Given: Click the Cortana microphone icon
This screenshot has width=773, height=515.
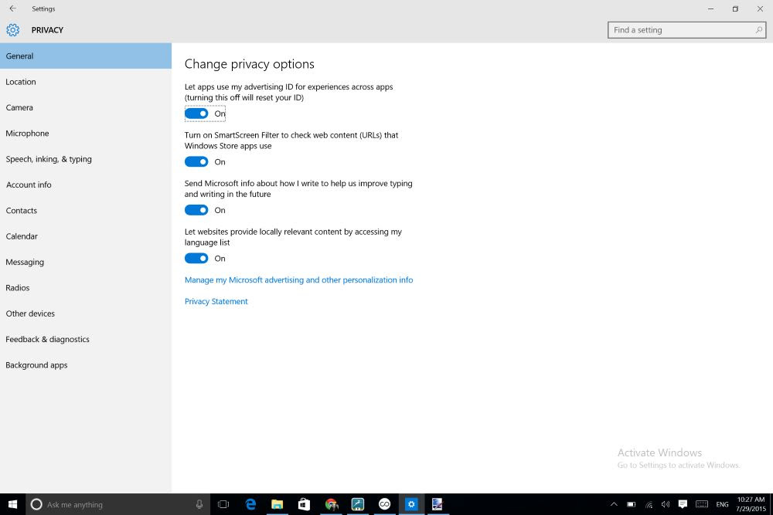Looking at the screenshot, I should [x=199, y=504].
